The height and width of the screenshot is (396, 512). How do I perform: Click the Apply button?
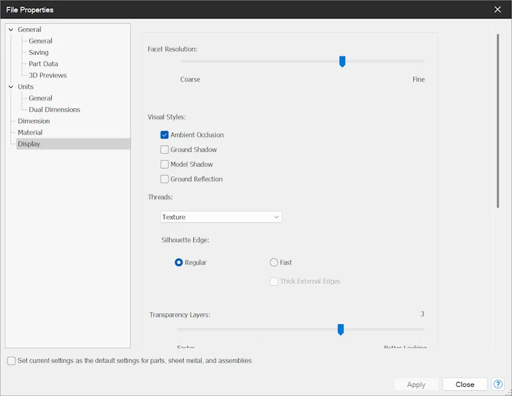[x=416, y=384]
